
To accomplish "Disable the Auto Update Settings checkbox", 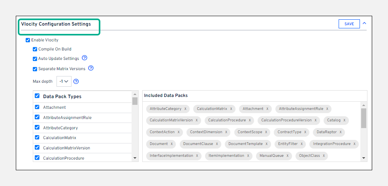I will click(x=35, y=59).
